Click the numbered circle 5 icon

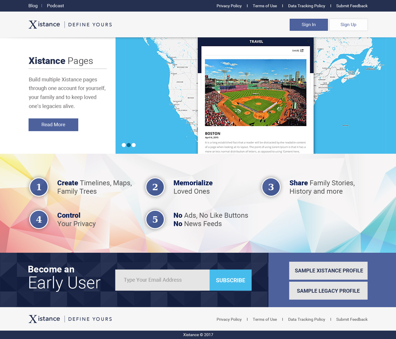(x=155, y=219)
